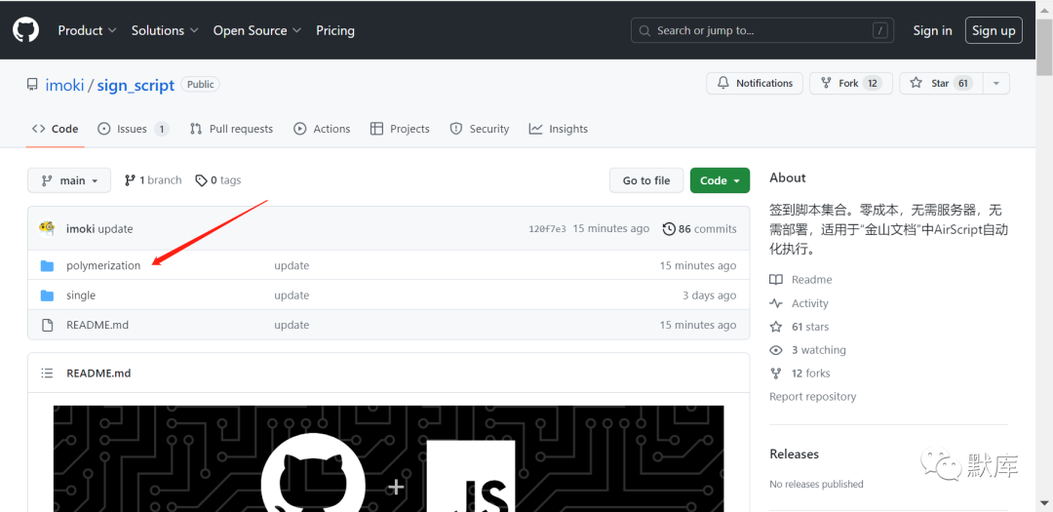Image resolution: width=1053 pixels, height=512 pixels.
Task: Open update commit message on README.md row
Action: point(292,325)
